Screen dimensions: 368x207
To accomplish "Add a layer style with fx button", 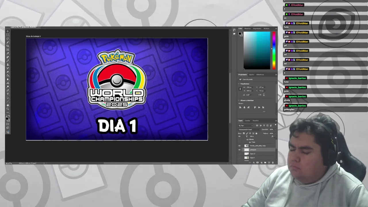I will (x=254, y=162).
